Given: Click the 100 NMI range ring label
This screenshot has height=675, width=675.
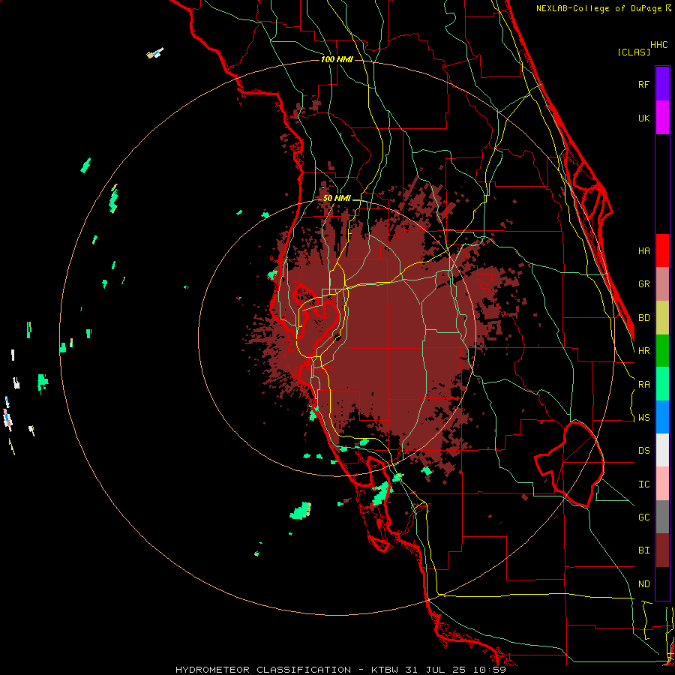Looking at the screenshot, I should click(x=337, y=59).
